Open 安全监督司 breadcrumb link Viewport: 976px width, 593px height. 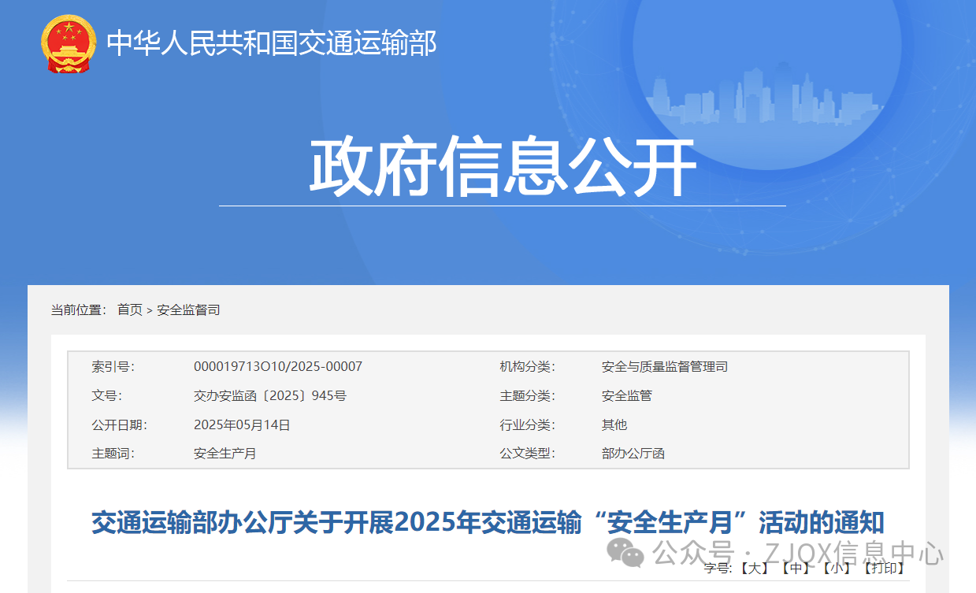click(x=188, y=310)
